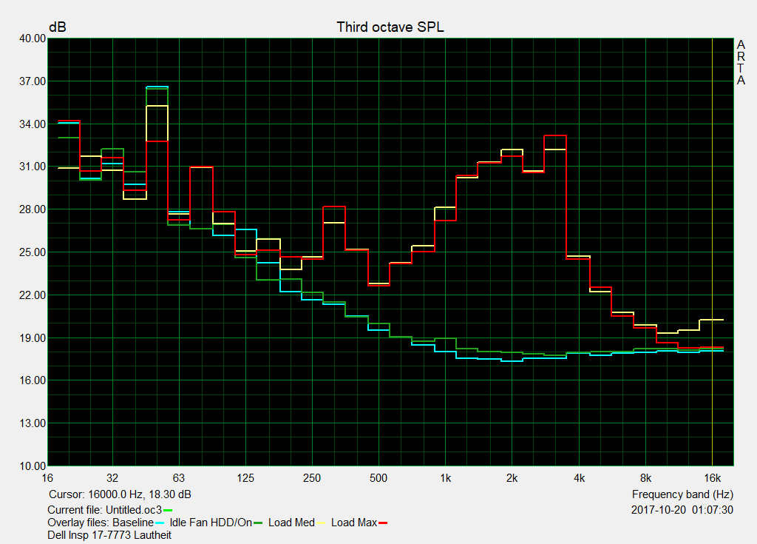The image size is (757, 544).
Task: Click the chart title Third octave SPL
Action: click(x=390, y=27)
